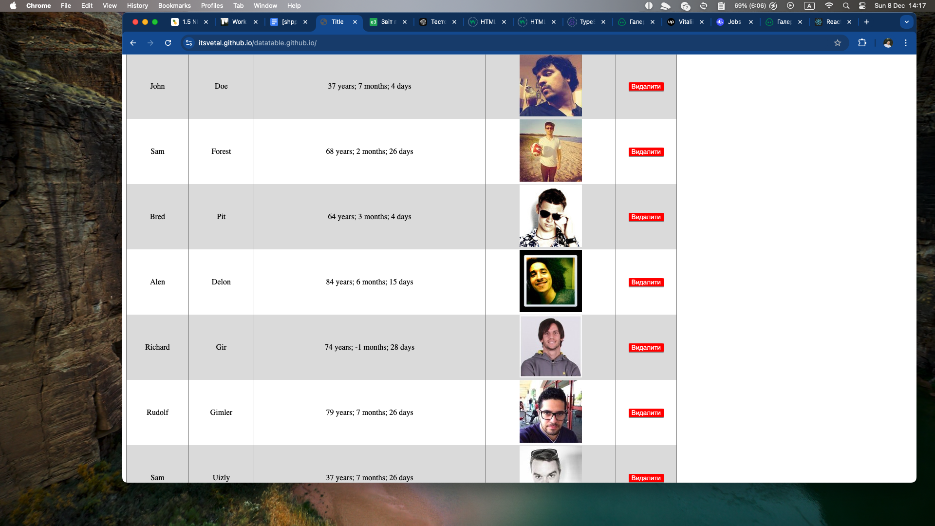The width and height of the screenshot is (935, 526).
Task: Open the Bookmarks menu
Action: click(x=174, y=6)
